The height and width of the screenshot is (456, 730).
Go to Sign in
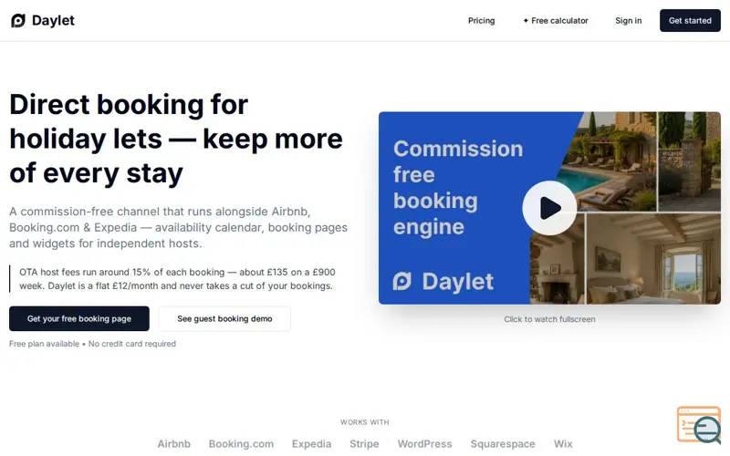[628, 20]
